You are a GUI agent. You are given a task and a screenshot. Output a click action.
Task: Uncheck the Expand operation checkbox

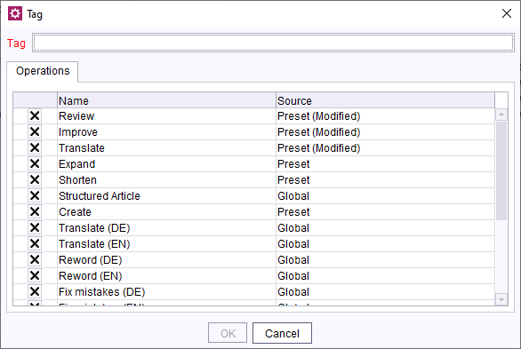[x=35, y=164]
